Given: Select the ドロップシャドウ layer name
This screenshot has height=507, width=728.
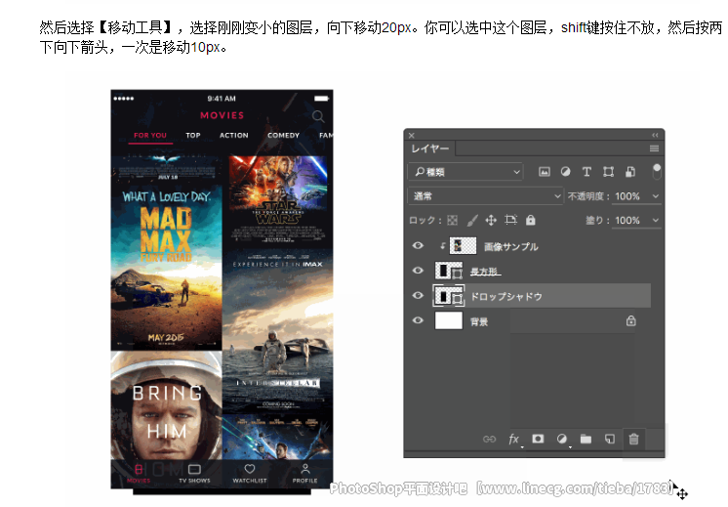Looking at the screenshot, I should click(x=506, y=297).
